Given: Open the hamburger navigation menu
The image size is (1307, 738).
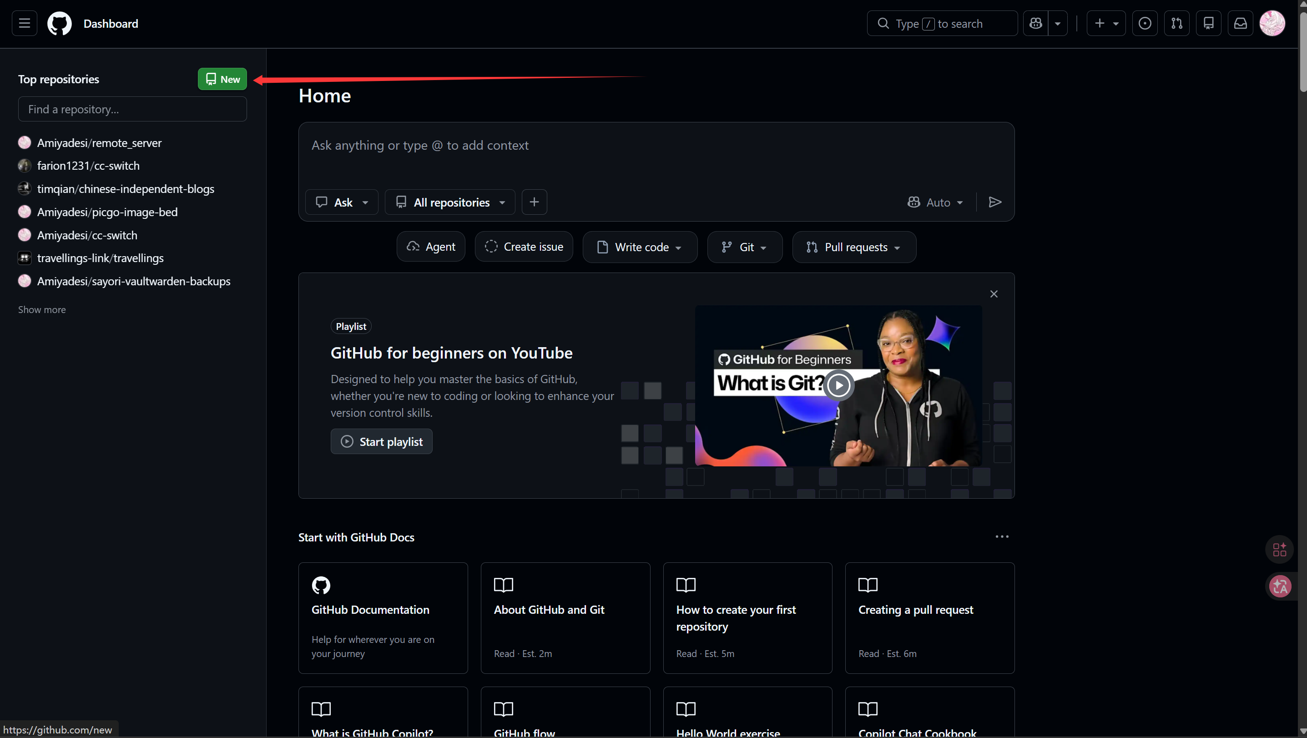Looking at the screenshot, I should pos(25,23).
